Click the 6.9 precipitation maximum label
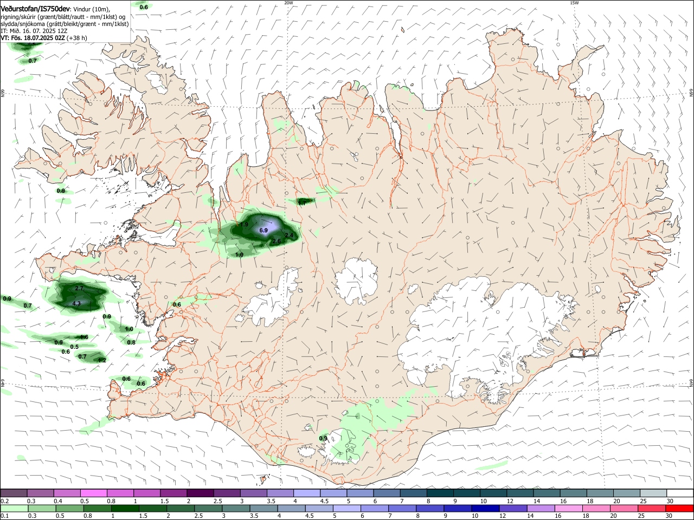This screenshot has width=694, height=520. [x=264, y=230]
